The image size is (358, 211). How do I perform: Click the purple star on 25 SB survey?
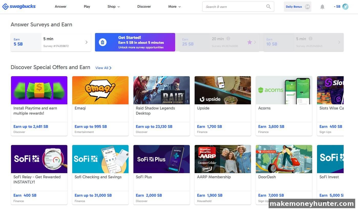click(x=249, y=42)
